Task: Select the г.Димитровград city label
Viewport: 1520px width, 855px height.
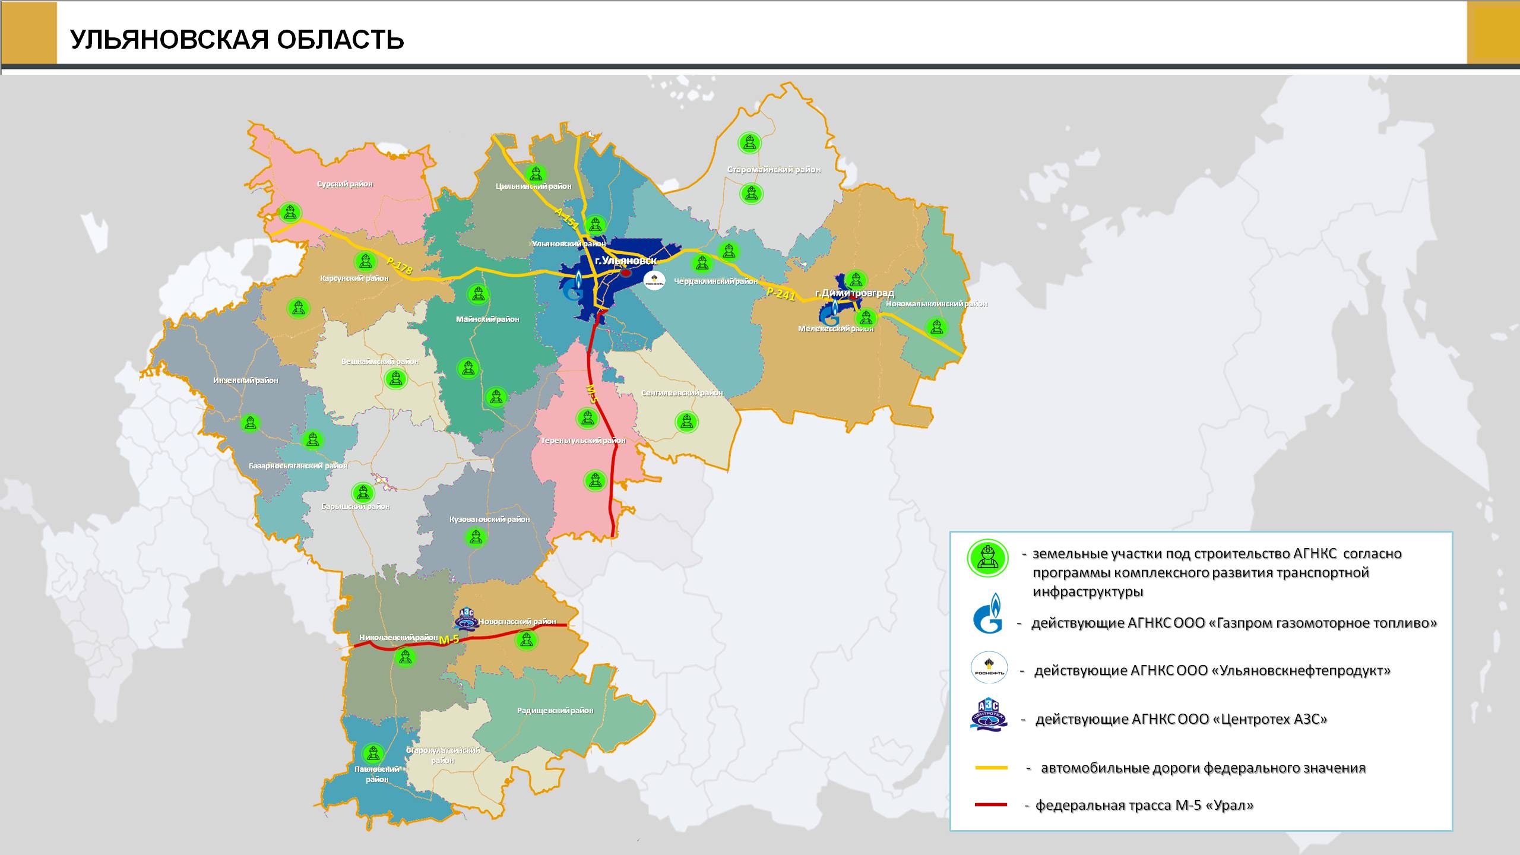Action: coord(854,293)
